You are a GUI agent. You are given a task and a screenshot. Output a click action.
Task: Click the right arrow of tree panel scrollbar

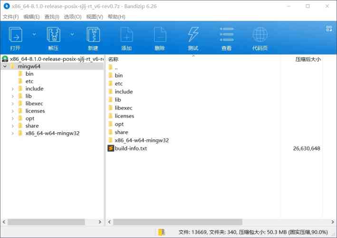tap(100, 222)
